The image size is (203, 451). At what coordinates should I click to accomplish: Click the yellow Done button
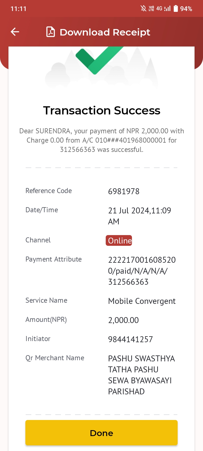click(101, 433)
